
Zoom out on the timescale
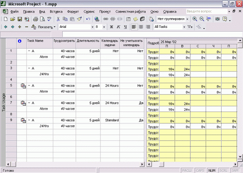click(202, 19)
